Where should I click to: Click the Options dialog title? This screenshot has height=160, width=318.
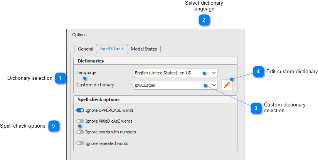(79, 35)
